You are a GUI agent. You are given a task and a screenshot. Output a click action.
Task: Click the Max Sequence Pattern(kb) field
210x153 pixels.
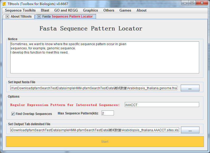108,113
